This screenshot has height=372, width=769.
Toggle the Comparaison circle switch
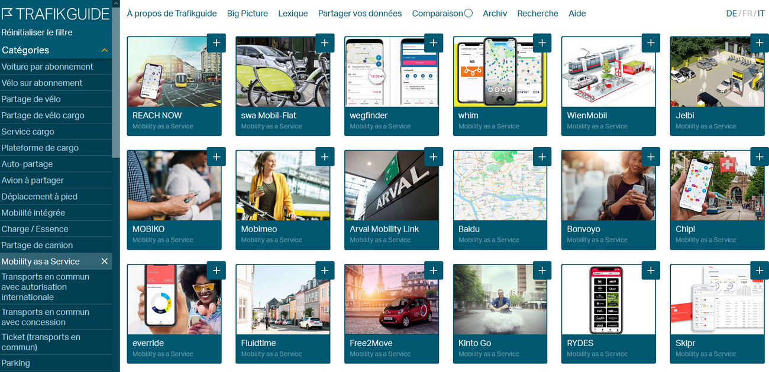point(468,13)
